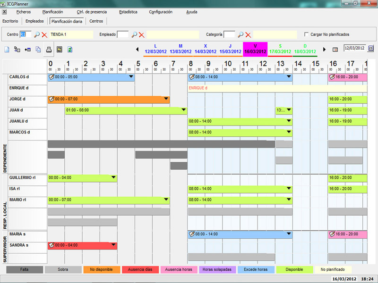
Task: Expand the dropdown on SANDRA 00:00 - 04:00 shift
Action: click(x=113, y=245)
